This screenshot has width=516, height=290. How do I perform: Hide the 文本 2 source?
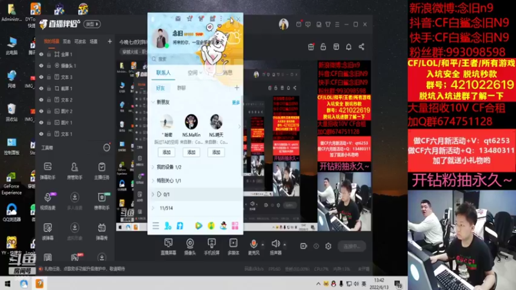[x=41, y=100]
